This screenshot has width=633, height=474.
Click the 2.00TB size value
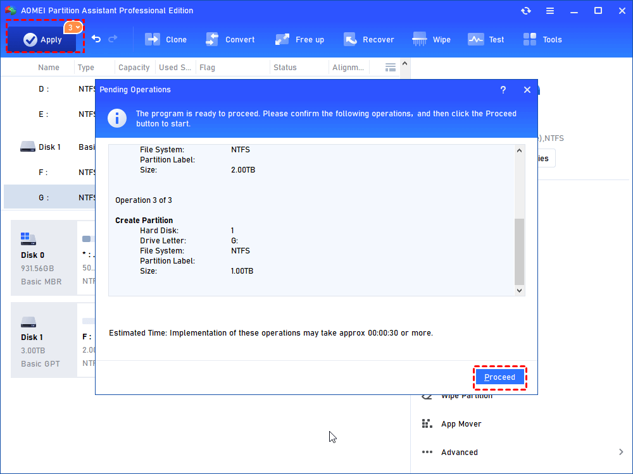243,170
